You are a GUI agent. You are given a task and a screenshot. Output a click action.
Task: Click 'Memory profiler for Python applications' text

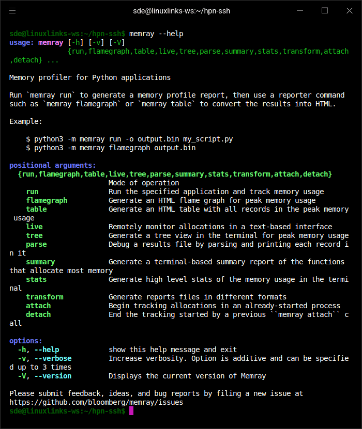pos(90,78)
